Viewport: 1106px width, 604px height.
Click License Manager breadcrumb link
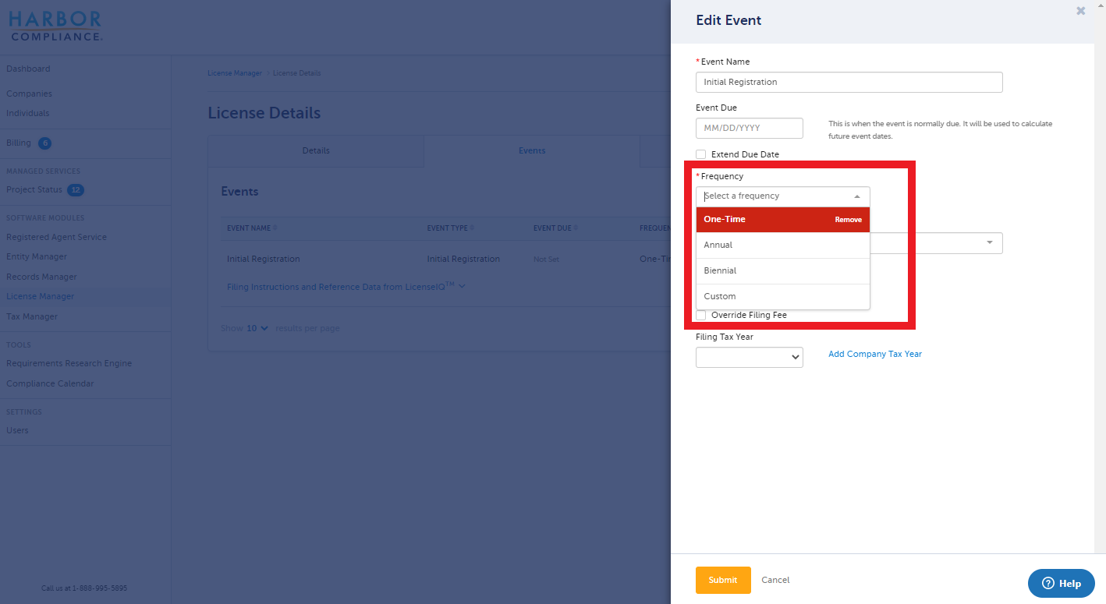tap(235, 73)
